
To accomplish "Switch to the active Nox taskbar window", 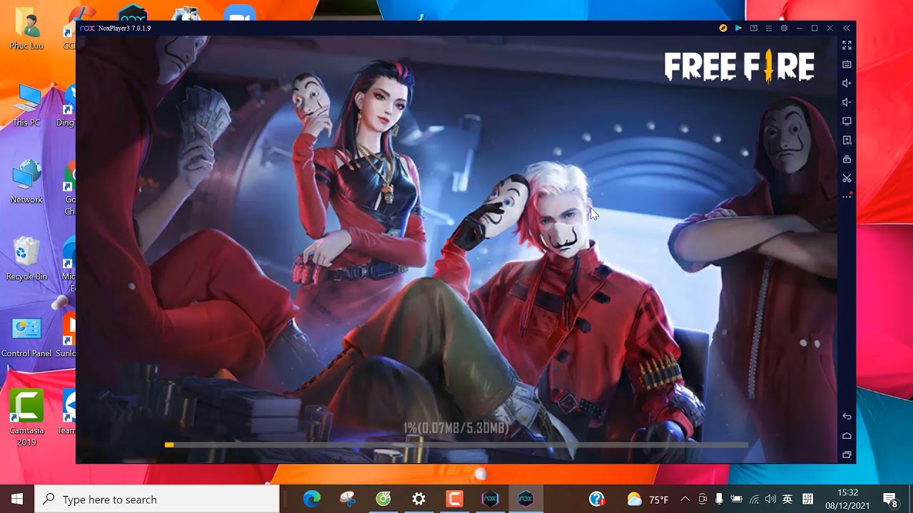I will click(526, 499).
